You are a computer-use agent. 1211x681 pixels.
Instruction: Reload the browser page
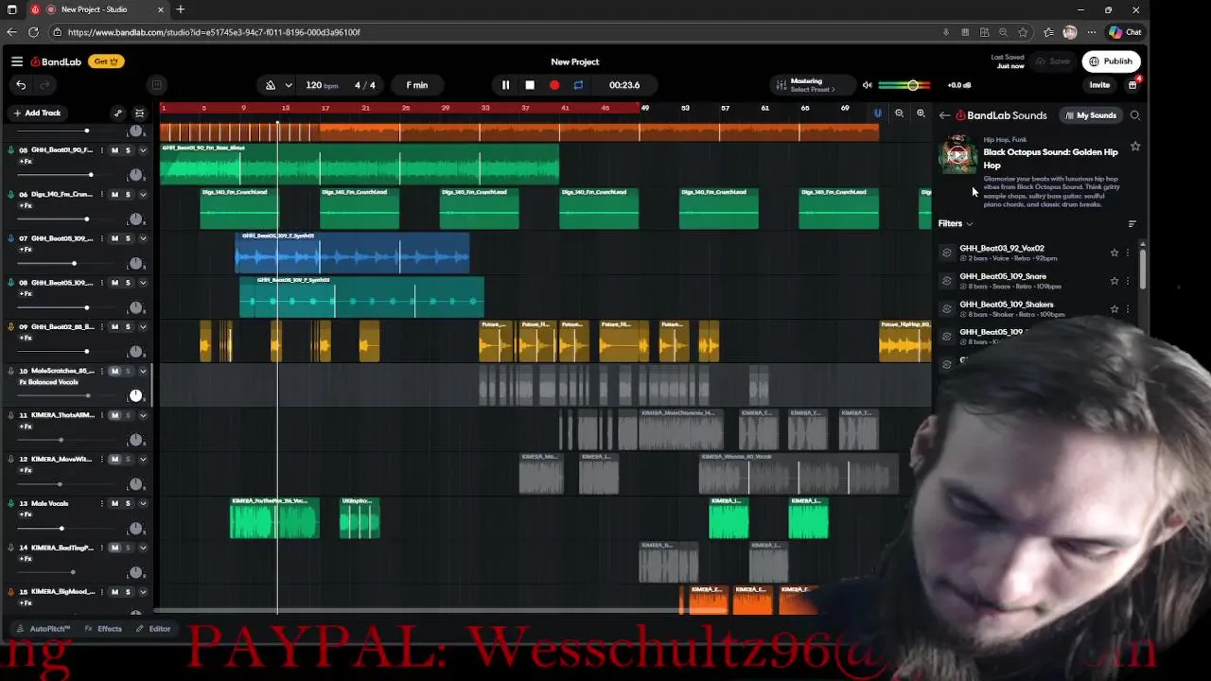[33, 32]
